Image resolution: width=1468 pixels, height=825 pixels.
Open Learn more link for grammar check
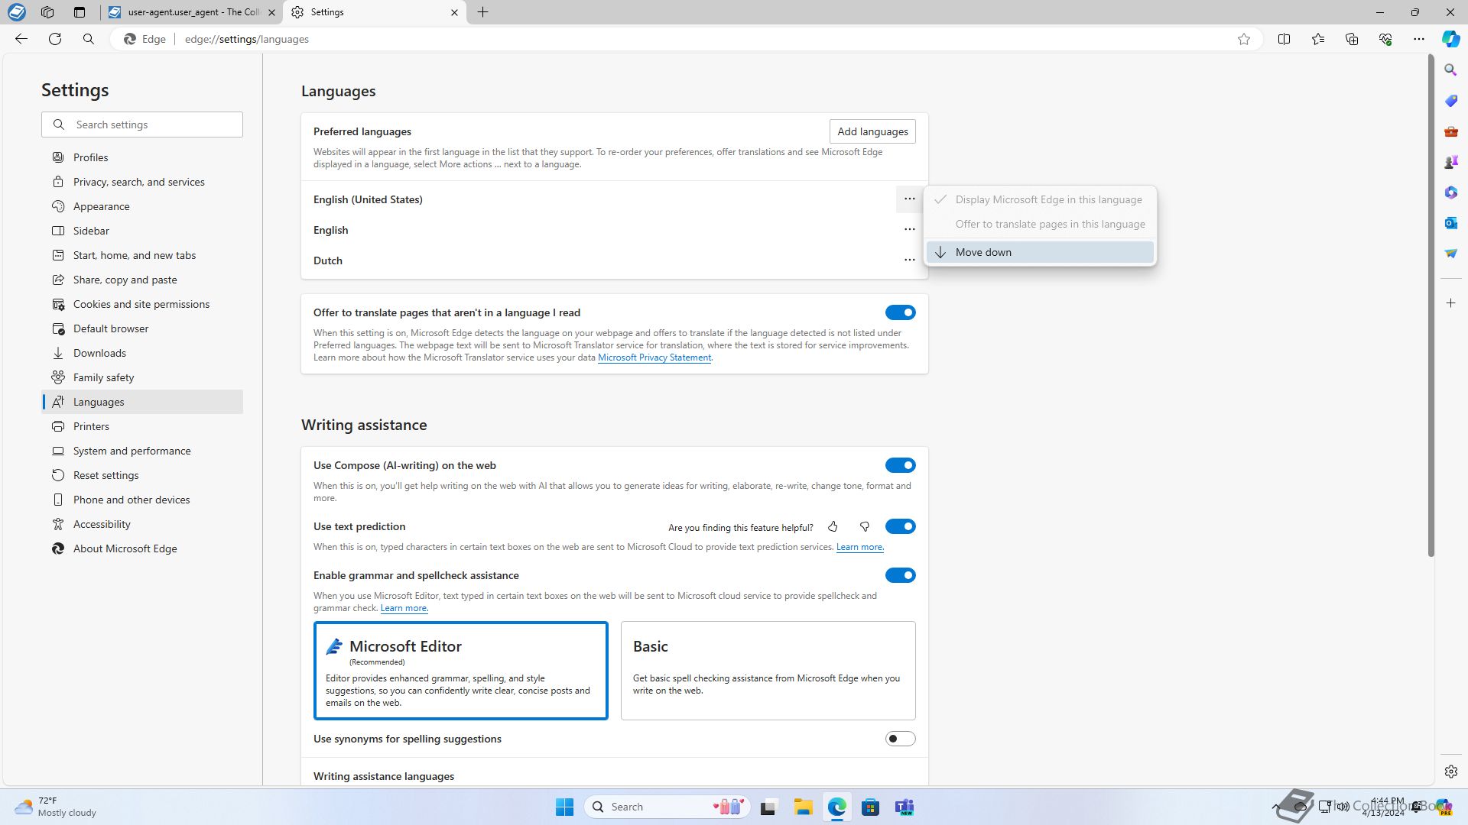(x=404, y=608)
